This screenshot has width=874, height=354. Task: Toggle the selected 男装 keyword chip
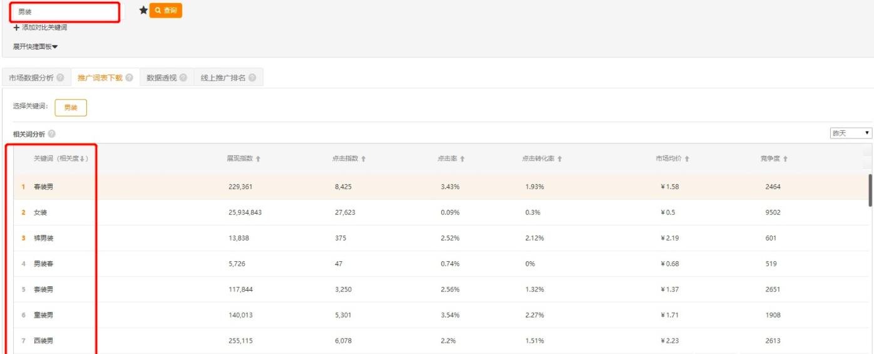pyautogui.click(x=71, y=108)
